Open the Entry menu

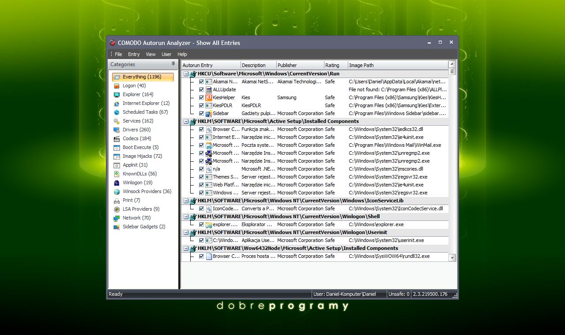(x=134, y=54)
